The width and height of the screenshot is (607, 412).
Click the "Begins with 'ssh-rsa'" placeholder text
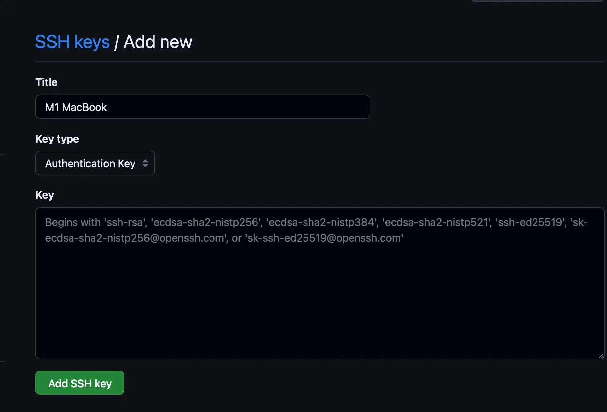[x=95, y=222]
